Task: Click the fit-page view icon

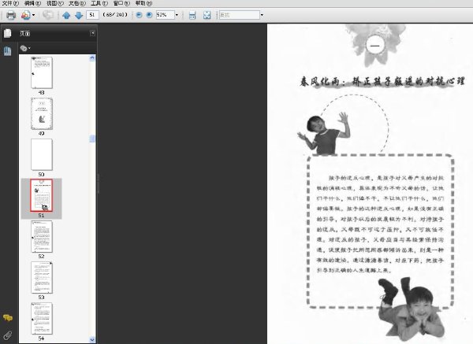Action: point(207,15)
